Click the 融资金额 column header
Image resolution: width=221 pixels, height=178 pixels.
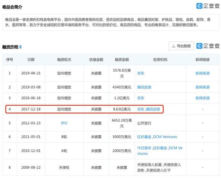point(122,60)
